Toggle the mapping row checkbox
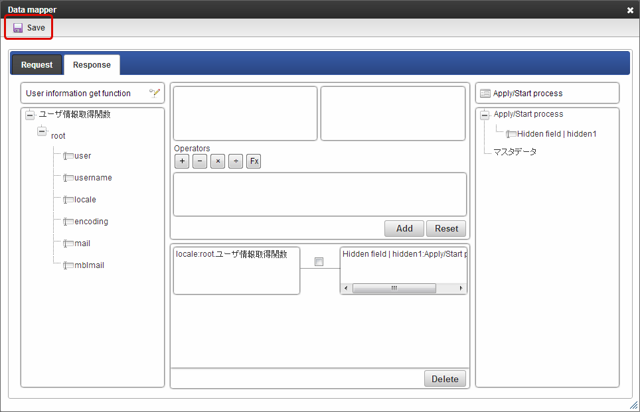This screenshot has height=412, width=640. click(x=319, y=262)
